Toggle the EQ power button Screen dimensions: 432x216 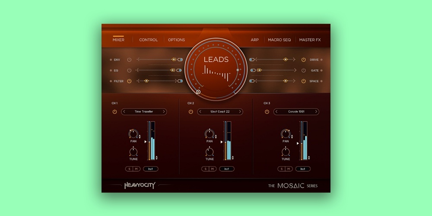point(129,70)
